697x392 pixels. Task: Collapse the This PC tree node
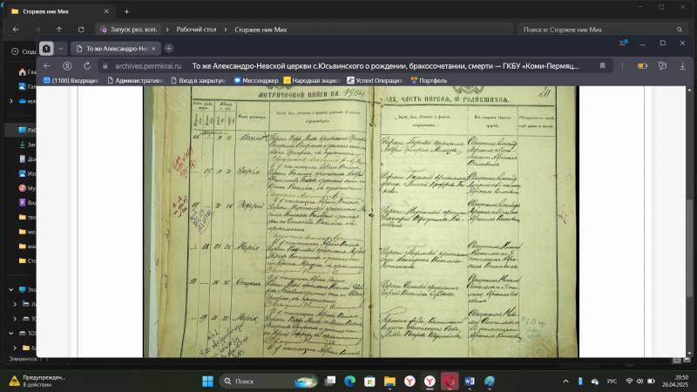(10, 289)
